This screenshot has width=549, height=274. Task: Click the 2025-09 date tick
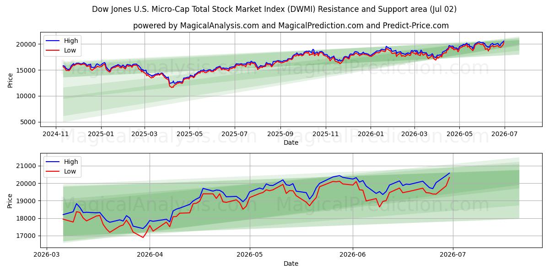280,134
